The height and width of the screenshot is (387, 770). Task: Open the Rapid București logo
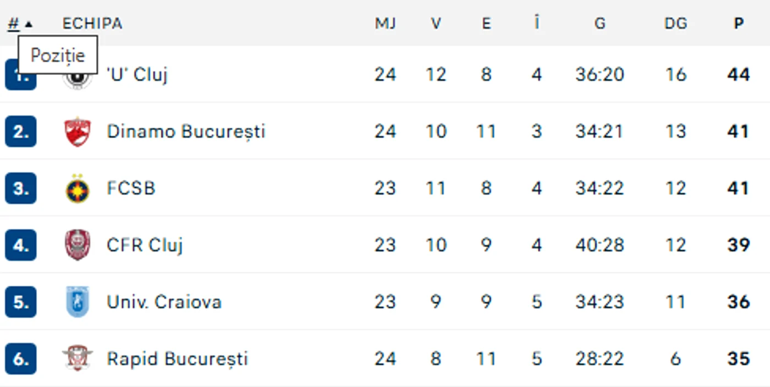(78, 358)
